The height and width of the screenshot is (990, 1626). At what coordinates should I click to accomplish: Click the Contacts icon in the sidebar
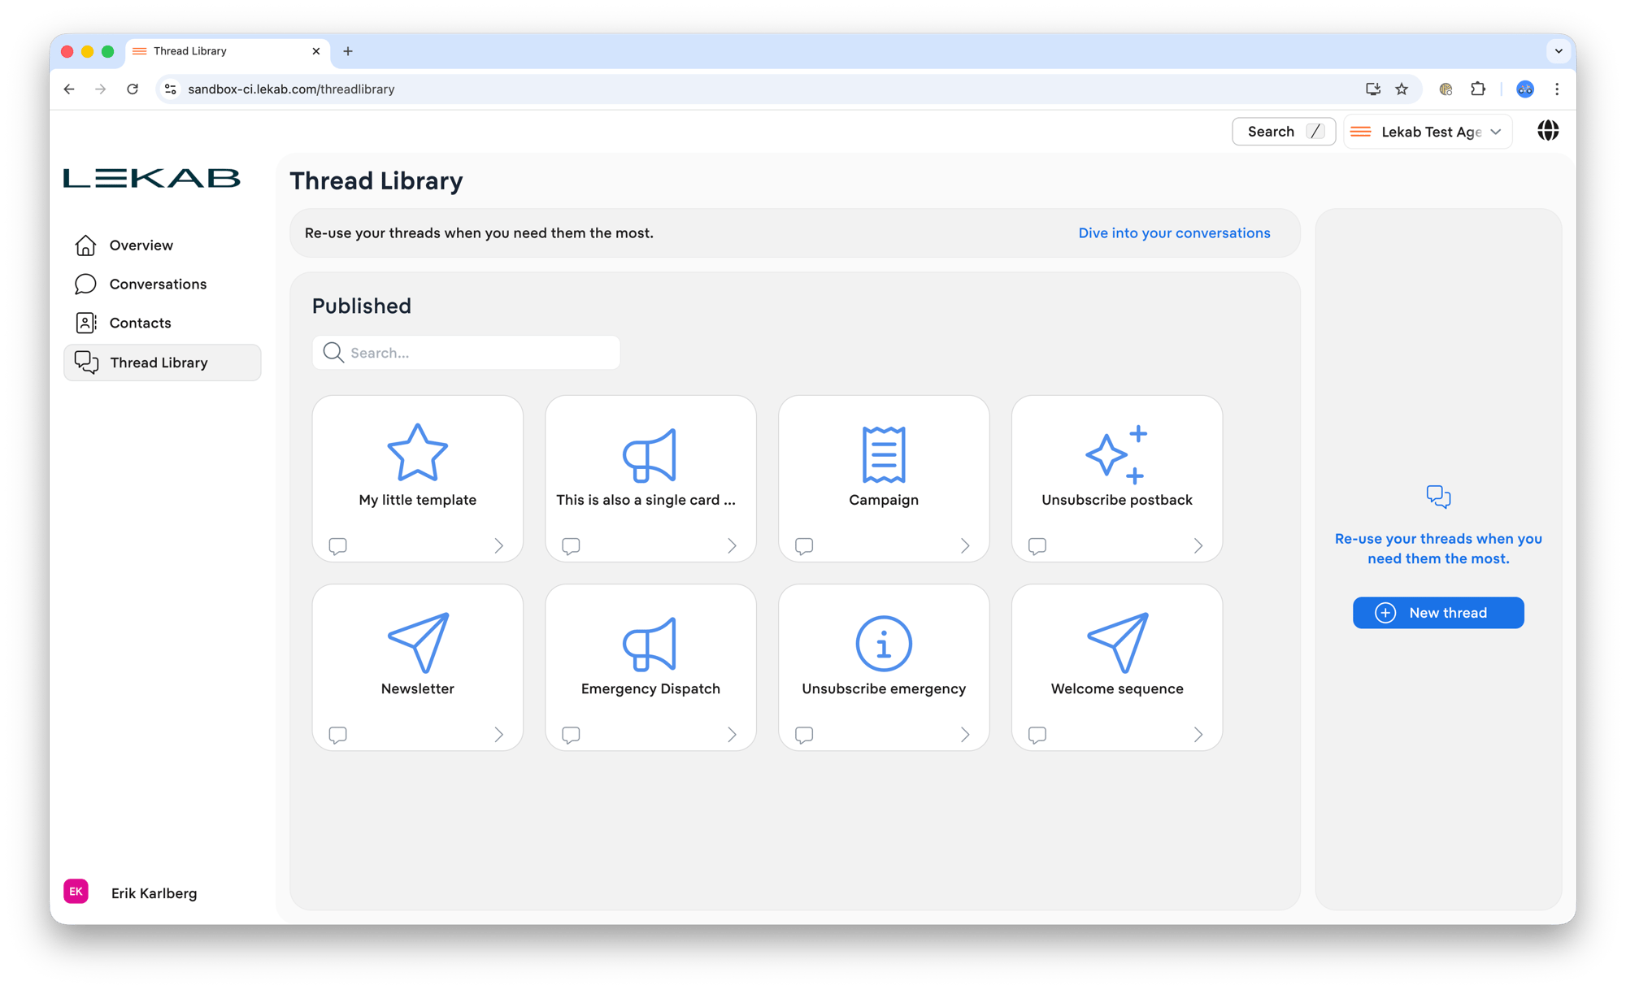[x=85, y=323]
